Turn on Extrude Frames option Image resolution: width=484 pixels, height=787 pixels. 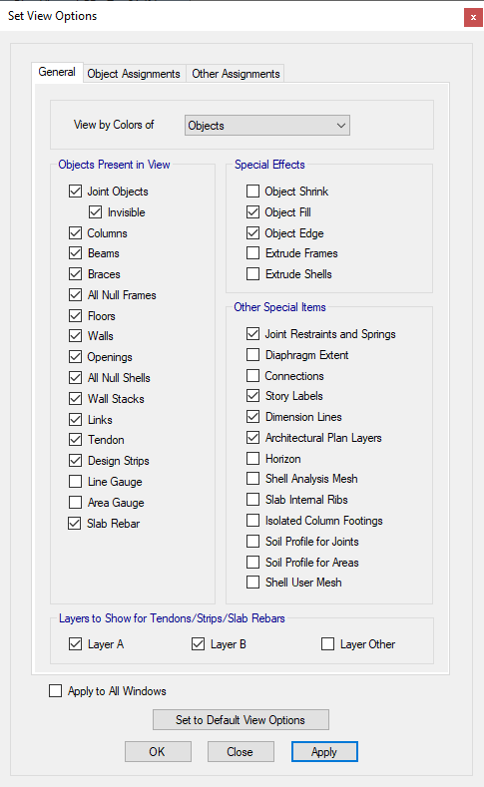pyautogui.click(x=253, y=253)
